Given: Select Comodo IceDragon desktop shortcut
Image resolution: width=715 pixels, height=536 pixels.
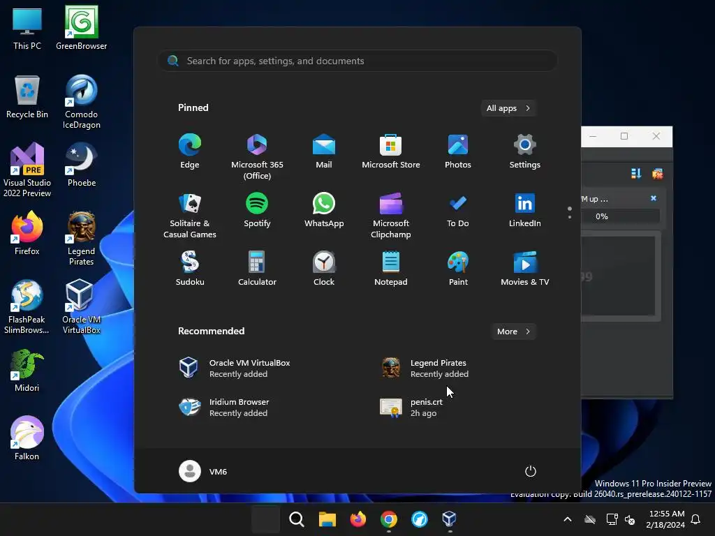Looking at the screenshot, I should click(x=81, y=102).
